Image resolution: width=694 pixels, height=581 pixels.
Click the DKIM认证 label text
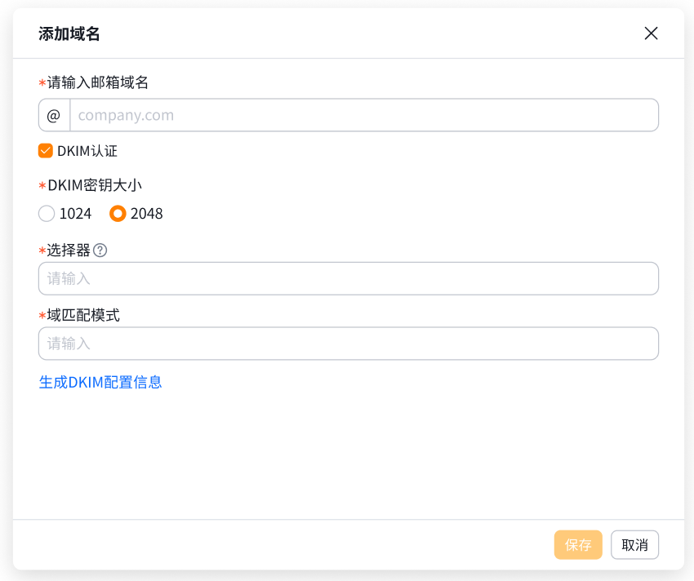pos(87,151)
